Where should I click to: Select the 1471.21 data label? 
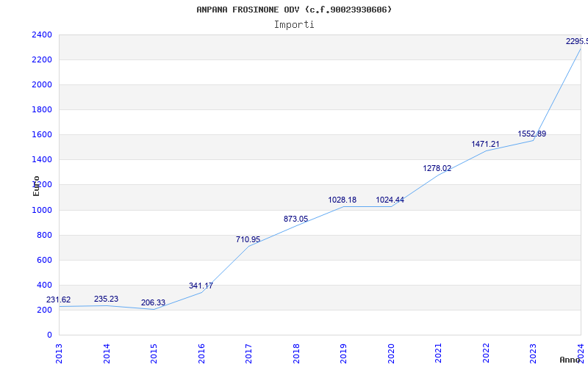click(485, 144)
